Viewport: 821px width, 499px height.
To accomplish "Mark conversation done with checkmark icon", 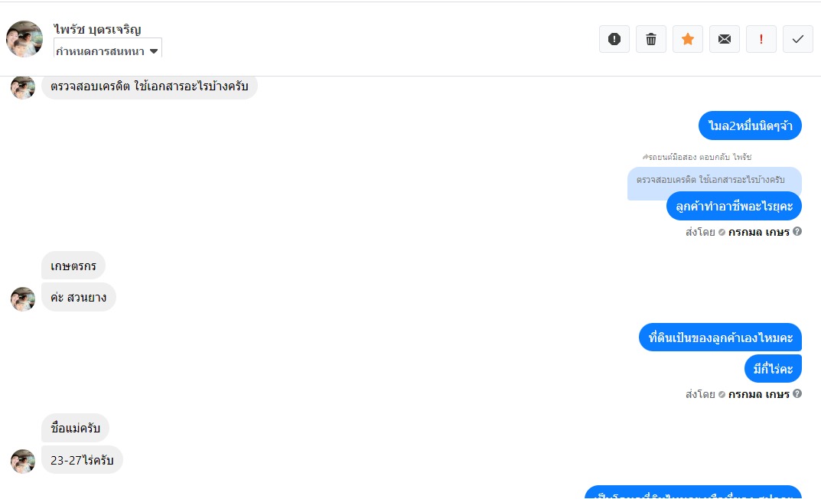I will coord(797,39).
